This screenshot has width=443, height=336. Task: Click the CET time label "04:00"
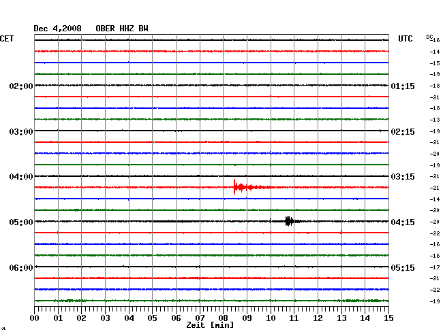tap(21, 177)
